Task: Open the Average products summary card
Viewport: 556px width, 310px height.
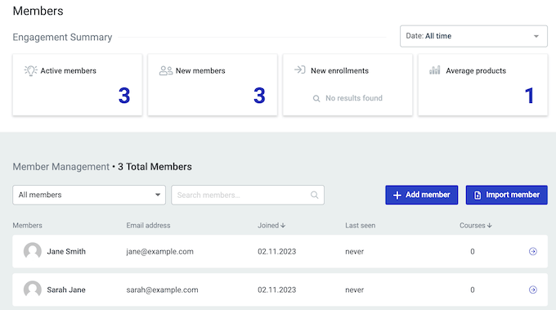Action: tap(482, 85)
